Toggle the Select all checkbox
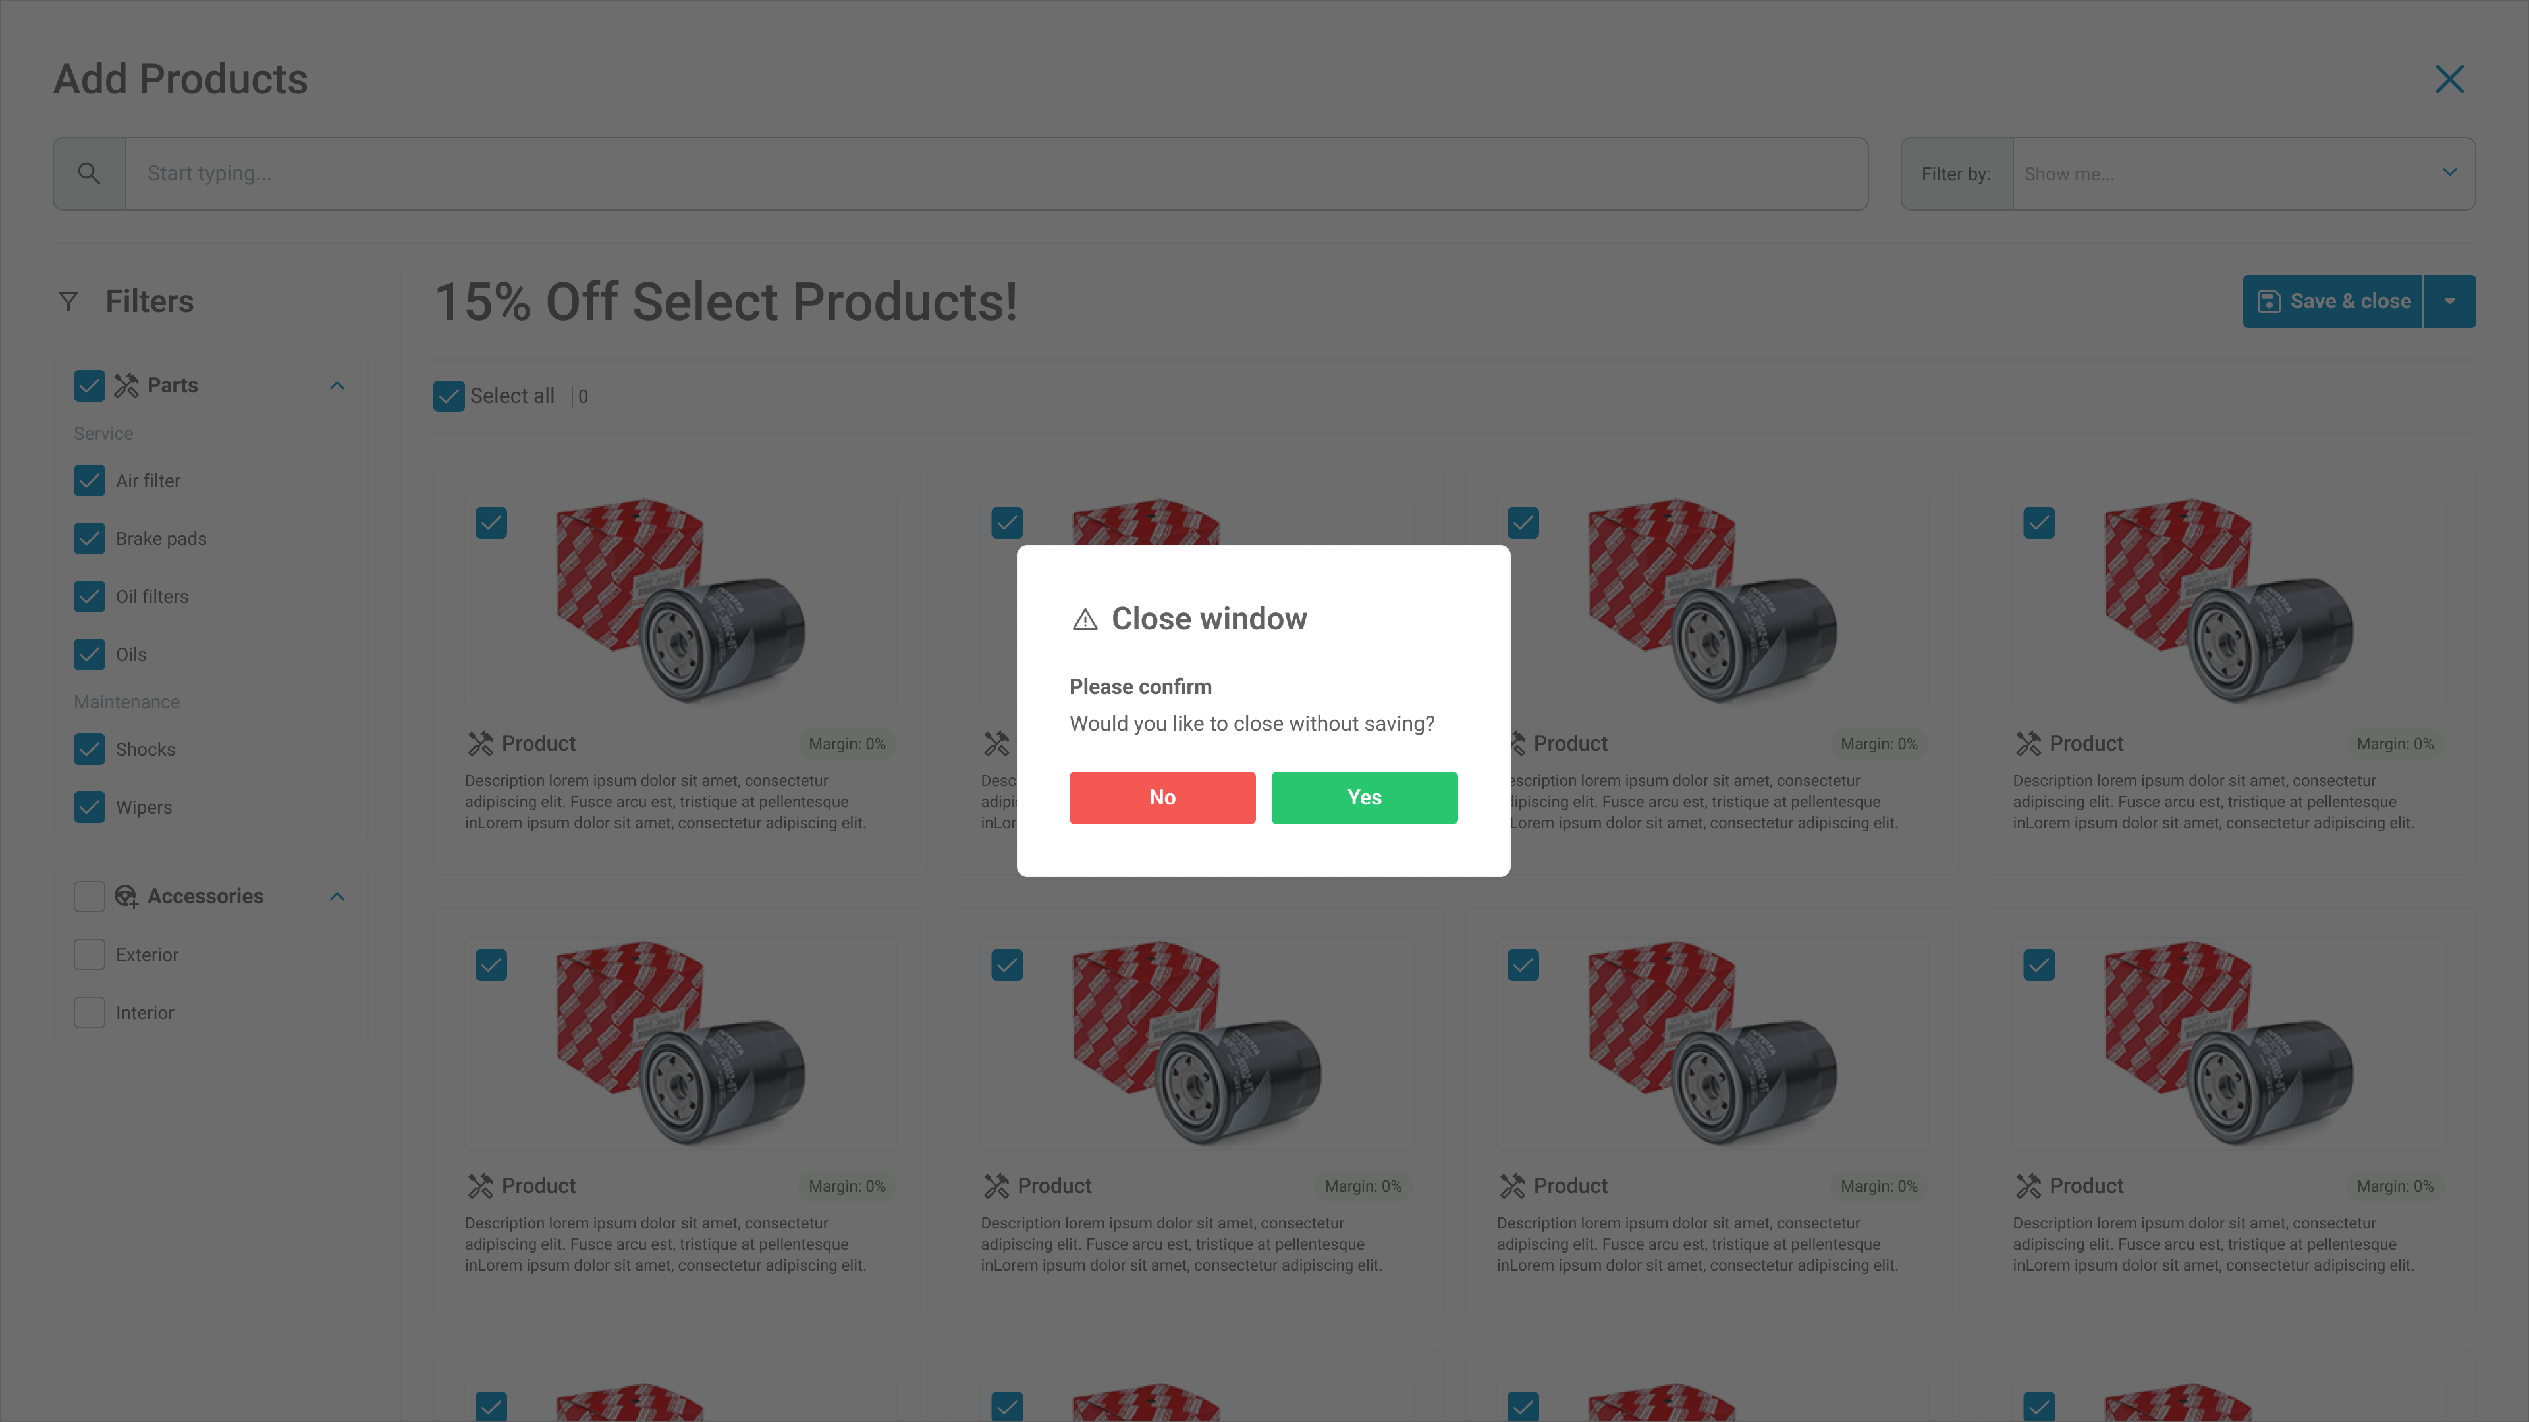 click(449, 396)
